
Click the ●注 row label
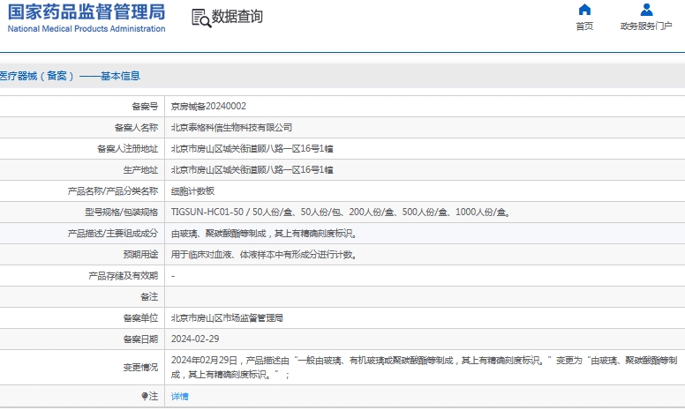[x=149, y=396]
